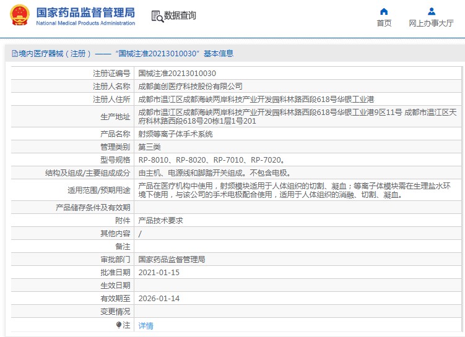
Task: Click the NMPA national emblem logo
Action: pos(20,15)
